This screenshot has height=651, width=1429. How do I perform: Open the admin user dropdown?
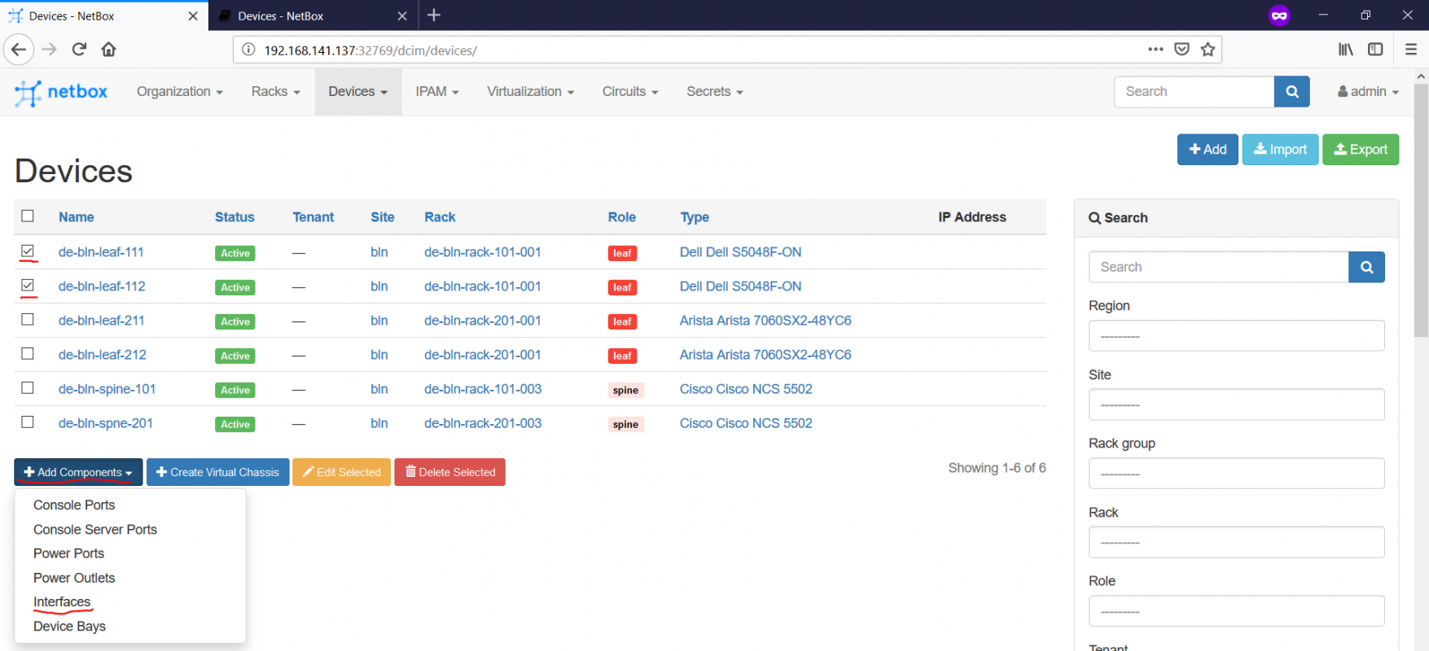coord(1368,92)
